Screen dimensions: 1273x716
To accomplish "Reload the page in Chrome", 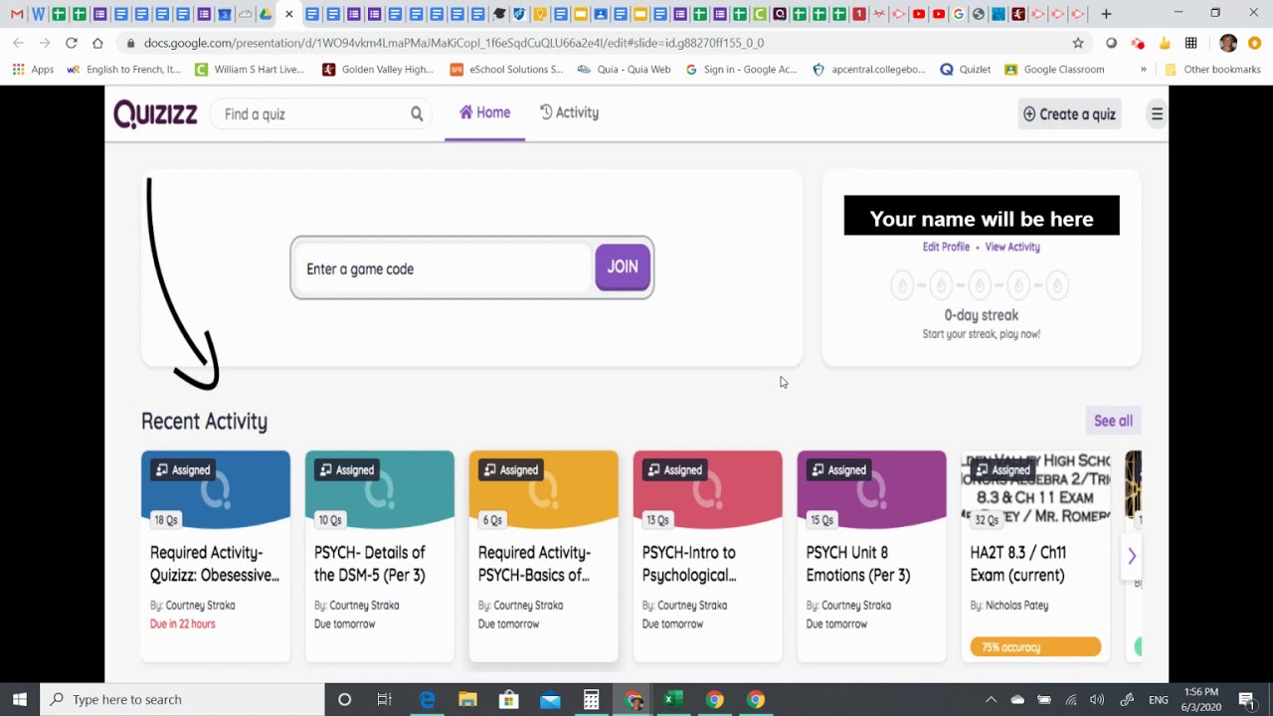I will click(x=71, y=43).
